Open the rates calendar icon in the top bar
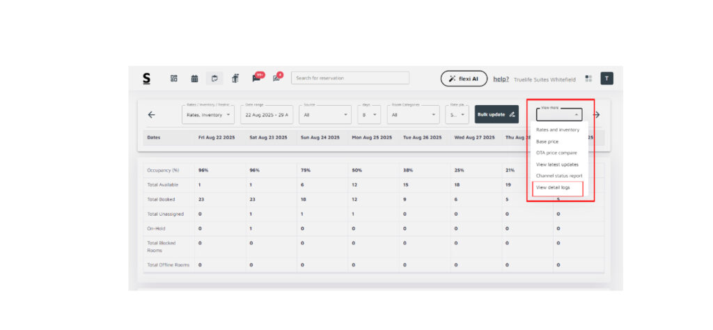Image resolution: width=713 pixels, height=330 pixels. (x=214, y=78)
